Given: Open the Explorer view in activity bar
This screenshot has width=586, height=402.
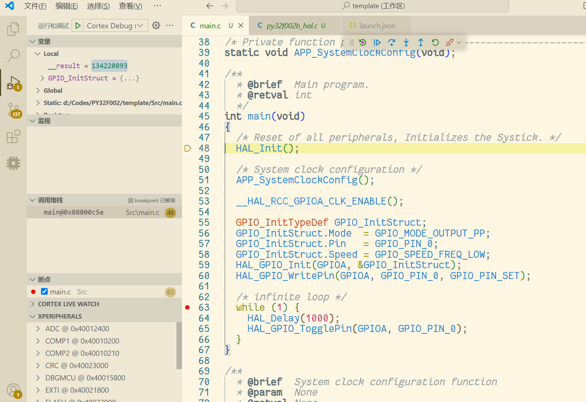Looking at the screenshot, I should point(13,29).
